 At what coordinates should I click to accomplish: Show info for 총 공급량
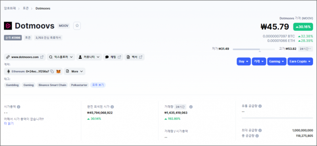click(257, 136)
